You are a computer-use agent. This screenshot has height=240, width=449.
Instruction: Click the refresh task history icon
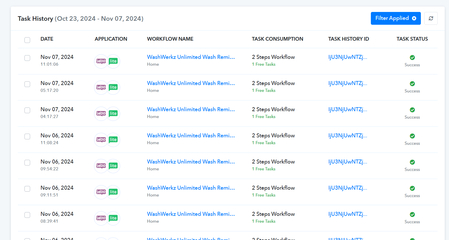(x=431, y=18)
